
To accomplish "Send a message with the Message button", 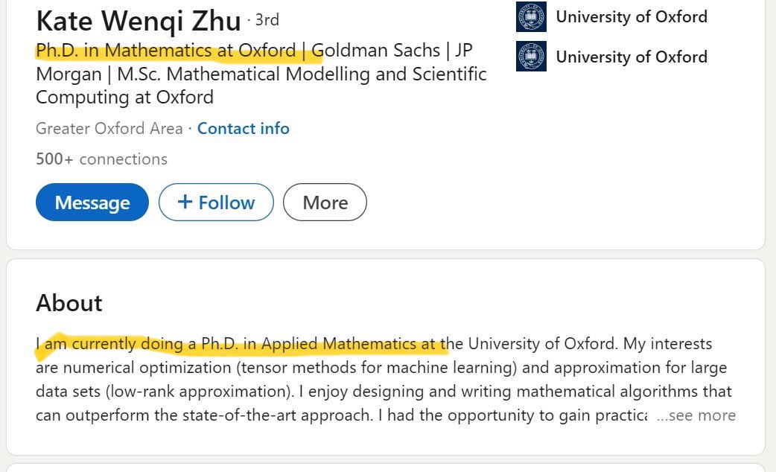I will pos(92,202).
